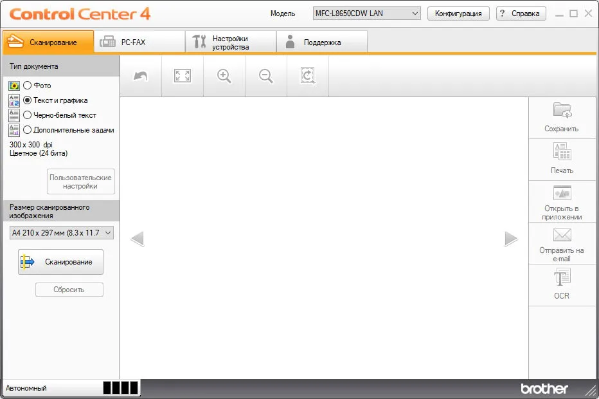Open the A4 scan size dropdown
599x399 pixels.
[x=62, y=232]
